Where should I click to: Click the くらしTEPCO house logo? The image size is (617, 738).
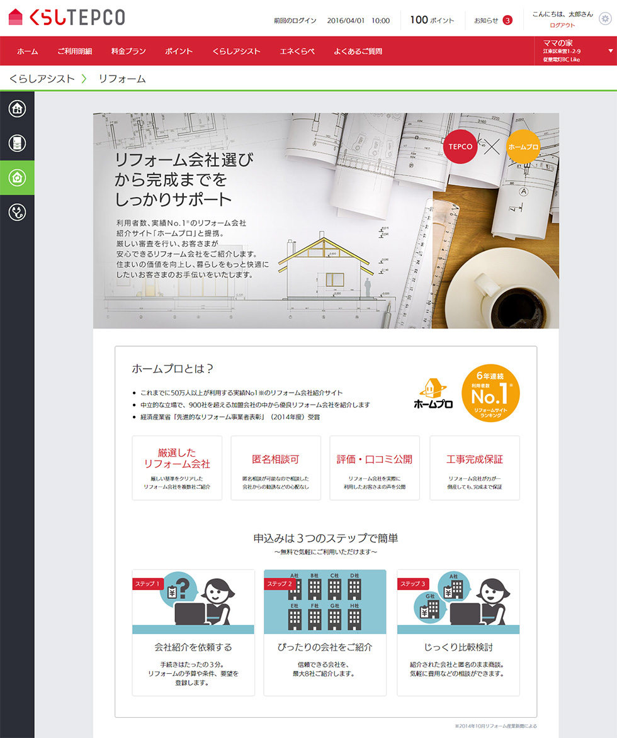tap(67, 18)
